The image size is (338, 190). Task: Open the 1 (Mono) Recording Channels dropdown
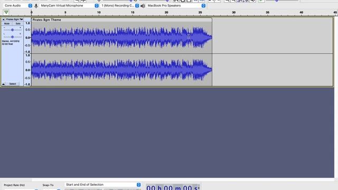(x=120, y=6)
